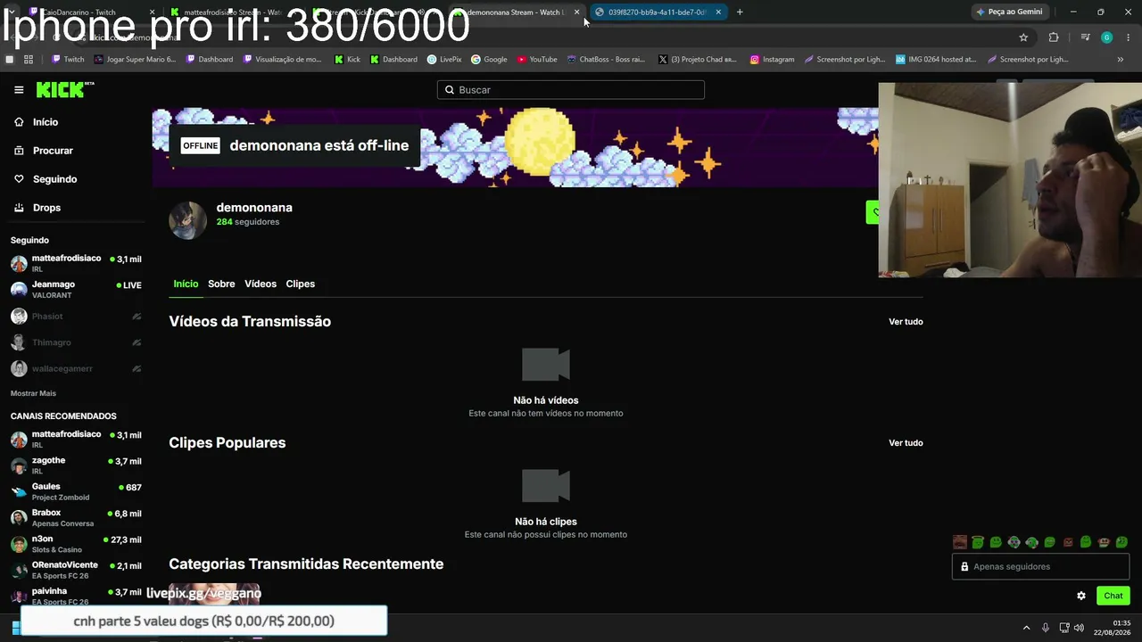Click the n3on avatar icon
This screenshot has height=642, width=1142.
click(19, 544)
